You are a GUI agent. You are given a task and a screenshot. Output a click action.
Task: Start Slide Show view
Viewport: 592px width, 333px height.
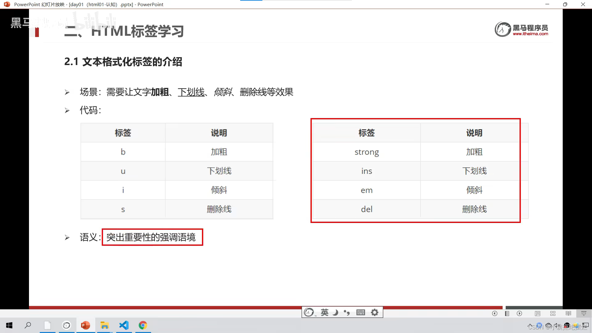pyautogui.click(x=584, y=313)
